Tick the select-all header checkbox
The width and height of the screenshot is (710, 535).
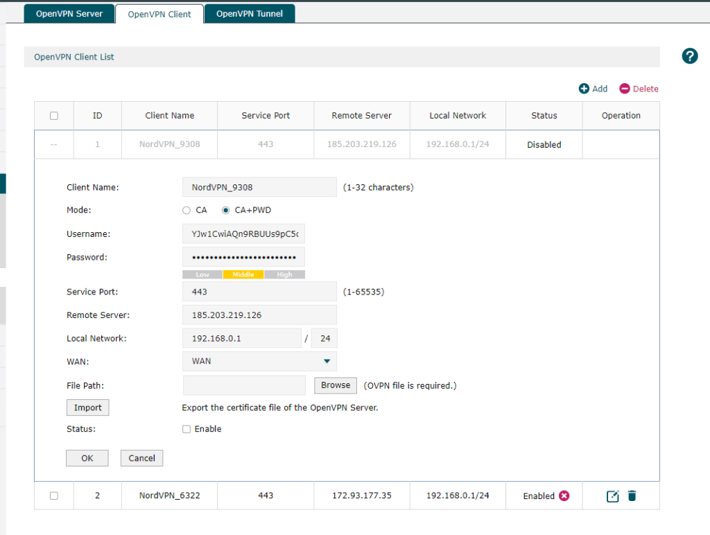(x=54, y=116)
